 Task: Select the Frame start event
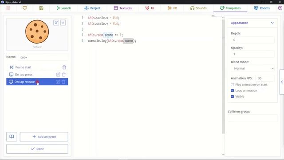(x=37, y=67)
